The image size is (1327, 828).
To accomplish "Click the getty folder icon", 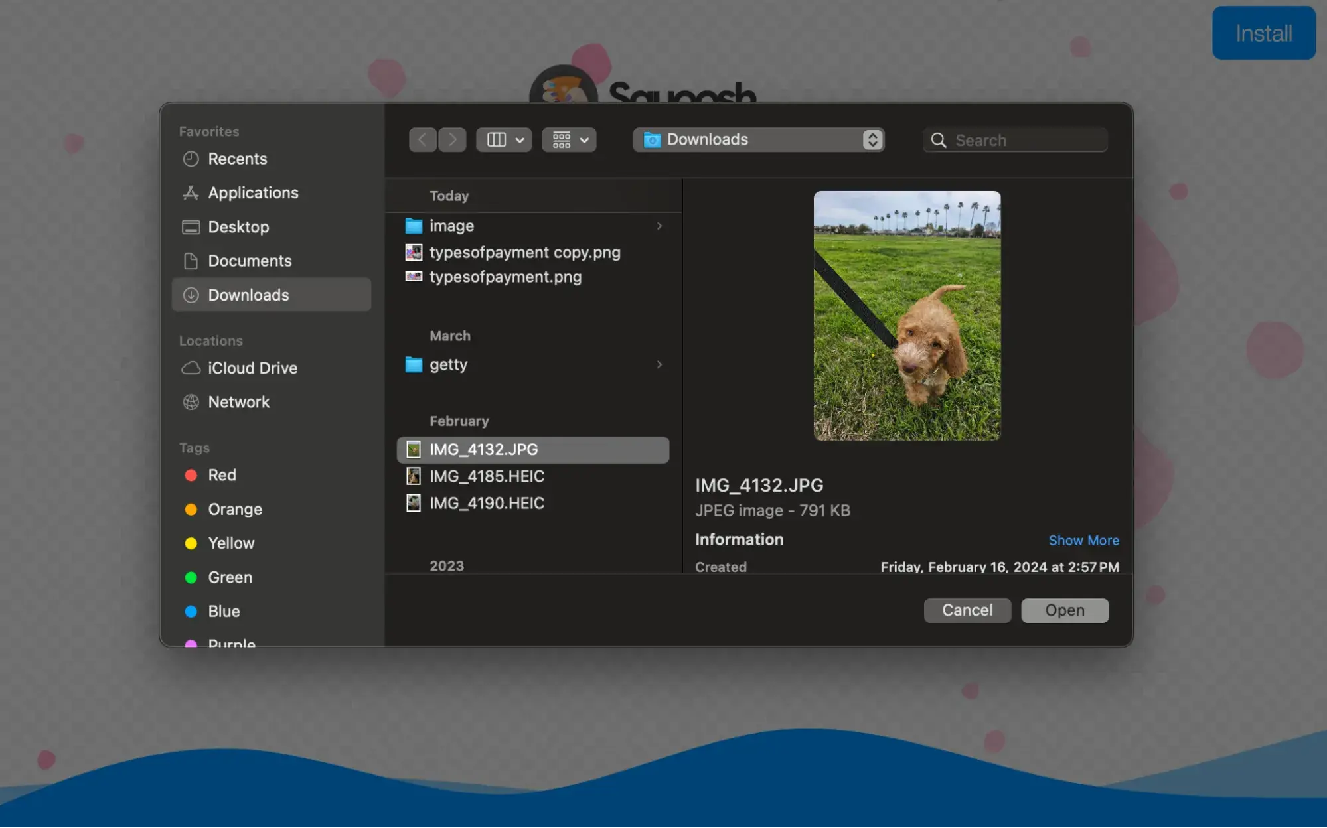I will [414, 364].
